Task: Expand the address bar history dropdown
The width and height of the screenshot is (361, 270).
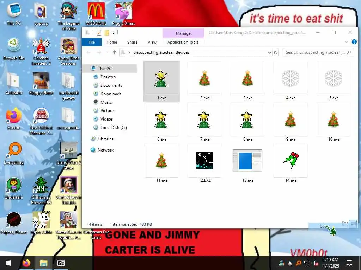Action: [270, 52]
